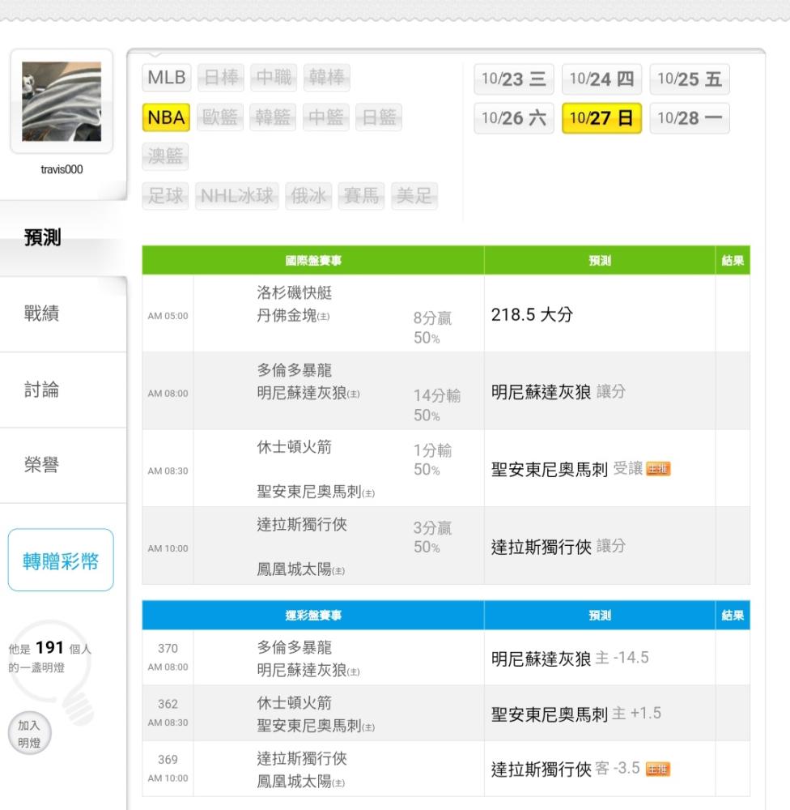This screenshot has height=810, width=790.
Task: Click 218.5 大分 prediction text
Action: coord(532,315)
